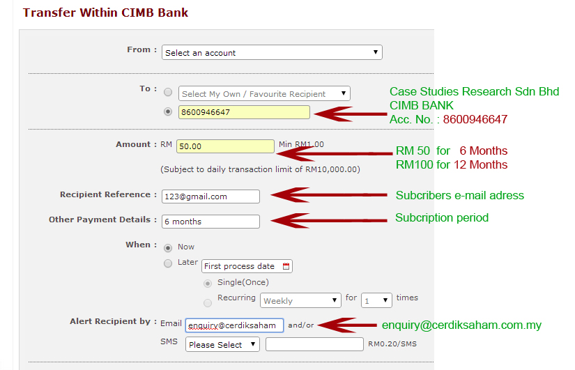The width and height of the screenshot is (575, 370).
Task: Select the Recurring radio option
Action: coord(207,302)
